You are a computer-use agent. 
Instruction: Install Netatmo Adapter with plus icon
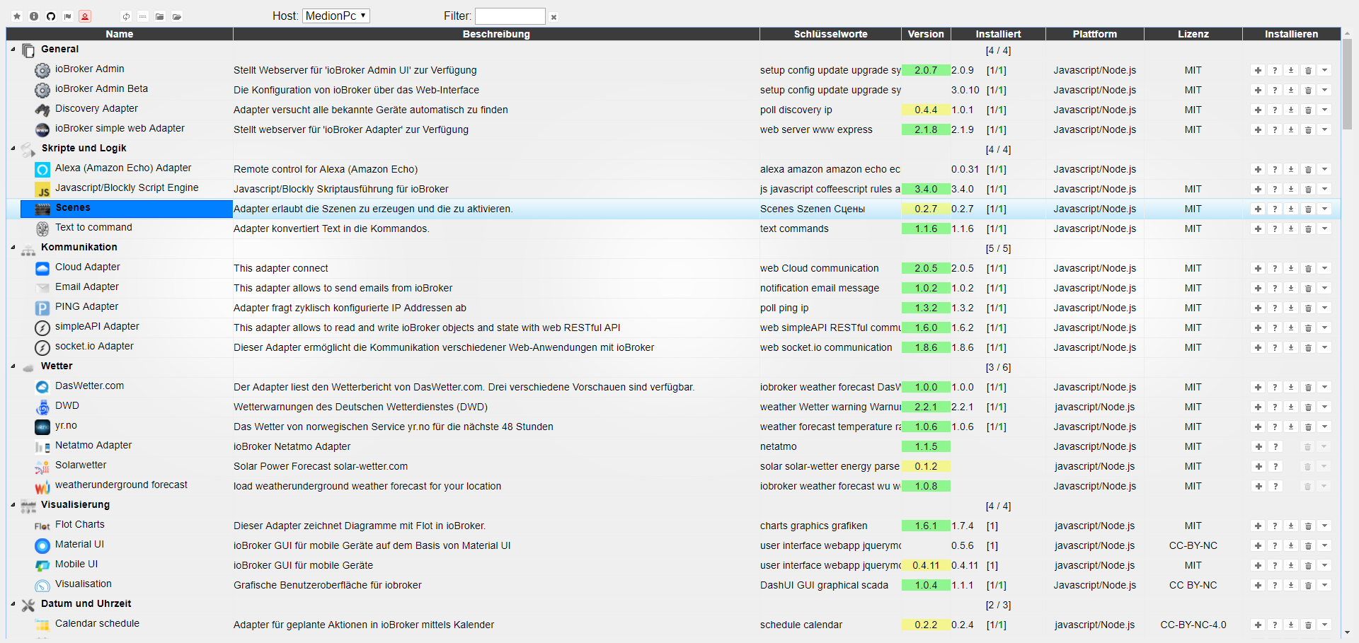click(1258, 447)
